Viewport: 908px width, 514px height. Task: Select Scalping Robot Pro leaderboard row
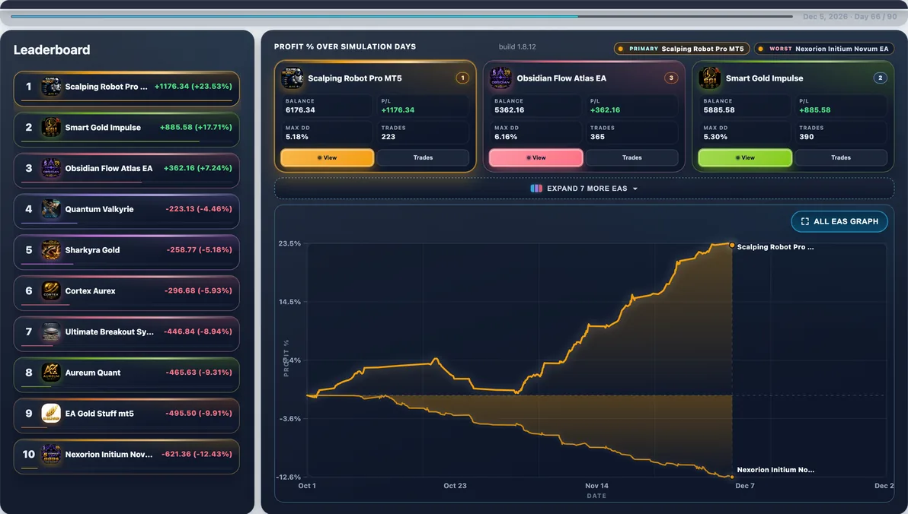click(x=126, y=88)
